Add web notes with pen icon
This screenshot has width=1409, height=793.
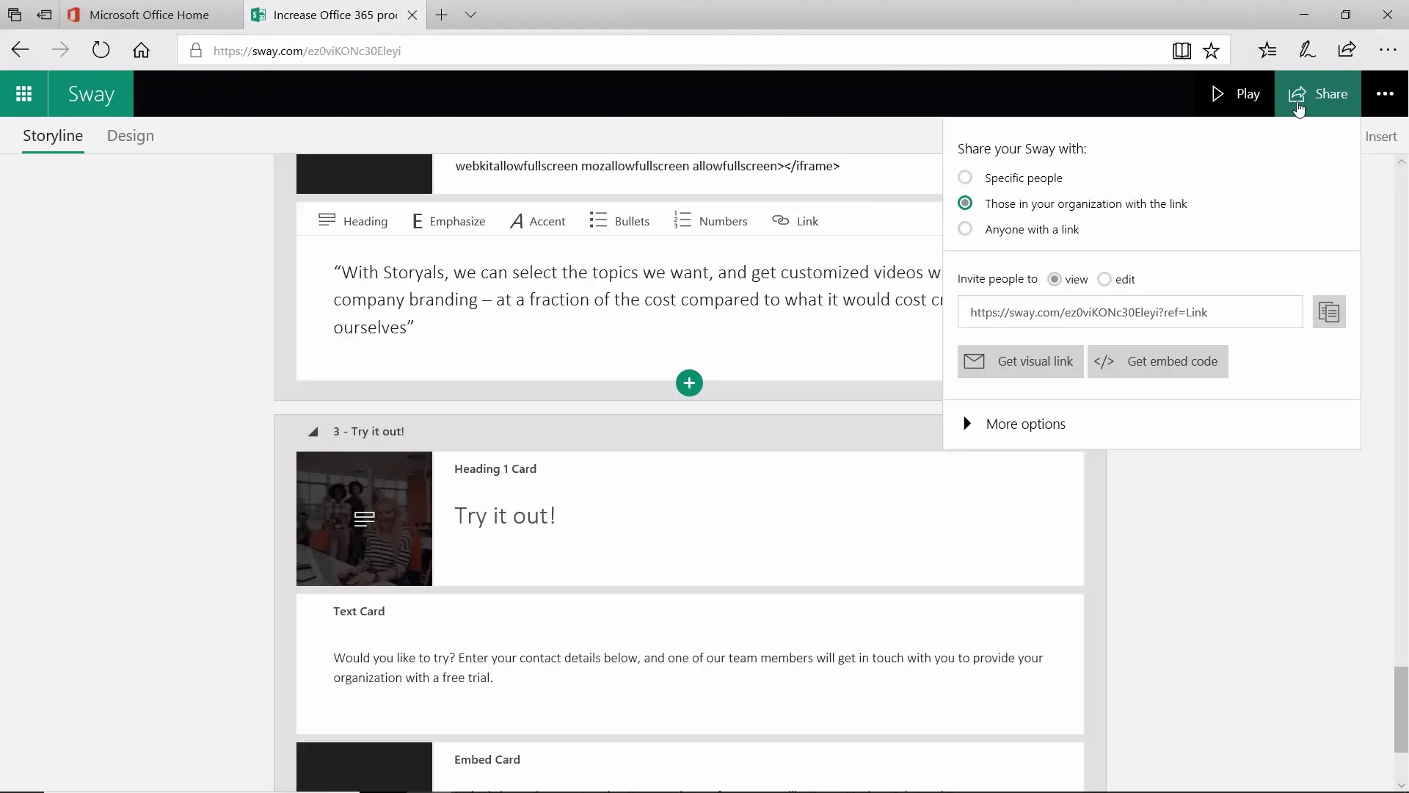(1307, 50)
